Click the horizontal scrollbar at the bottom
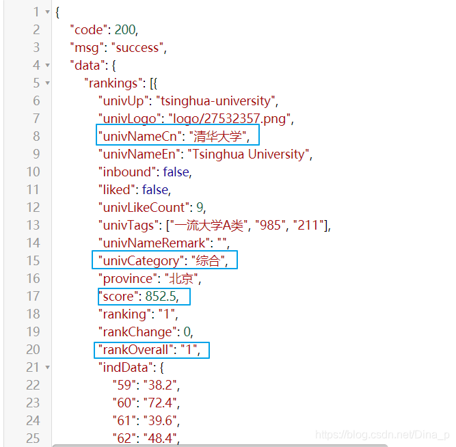This screenshot has width=456, height=447. pyautogui.click(x=220, y=445)
